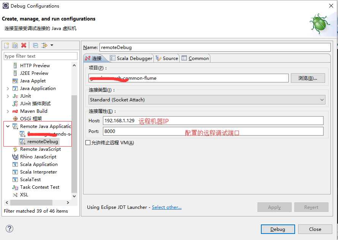Click the JUnit 插件测试 icon
This screenshot has height=240, width=338.
click(x=15, y=104)
